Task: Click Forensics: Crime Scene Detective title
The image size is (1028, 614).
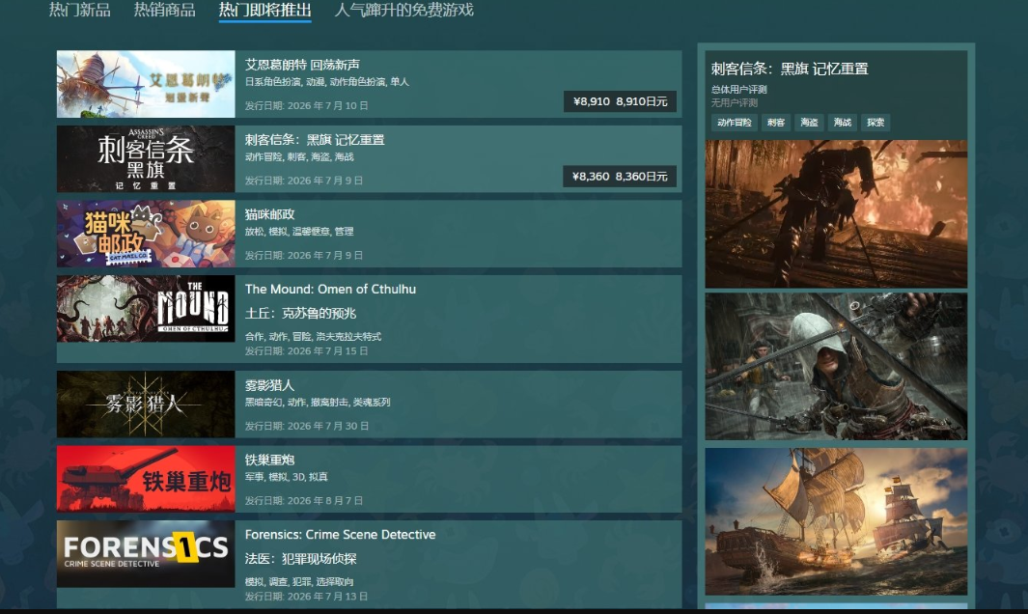Action: (x=341, y=535)
